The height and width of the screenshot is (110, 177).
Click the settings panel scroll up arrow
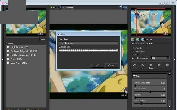169,73
